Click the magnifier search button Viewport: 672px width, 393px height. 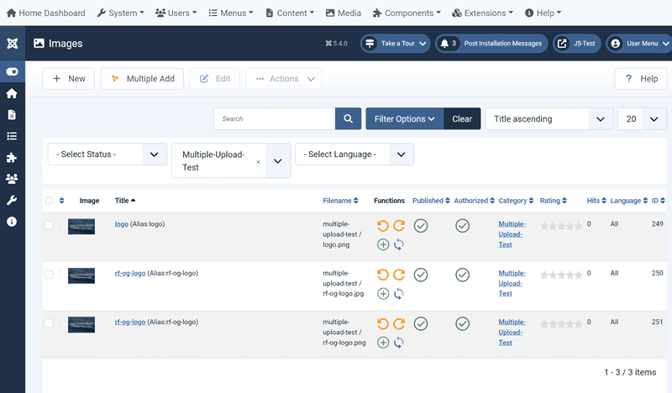348,119
